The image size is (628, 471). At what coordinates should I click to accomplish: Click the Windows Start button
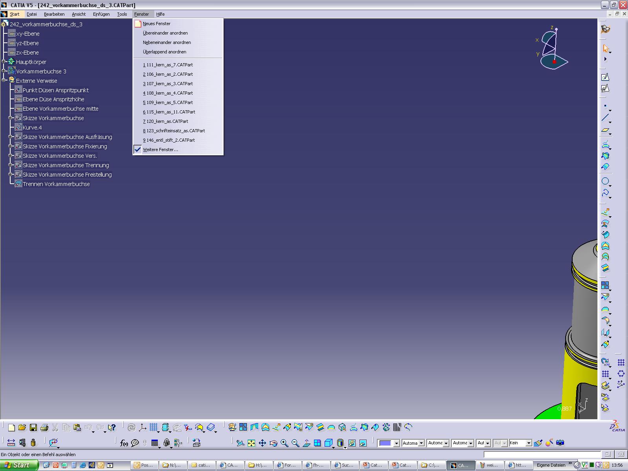point(19,465)
